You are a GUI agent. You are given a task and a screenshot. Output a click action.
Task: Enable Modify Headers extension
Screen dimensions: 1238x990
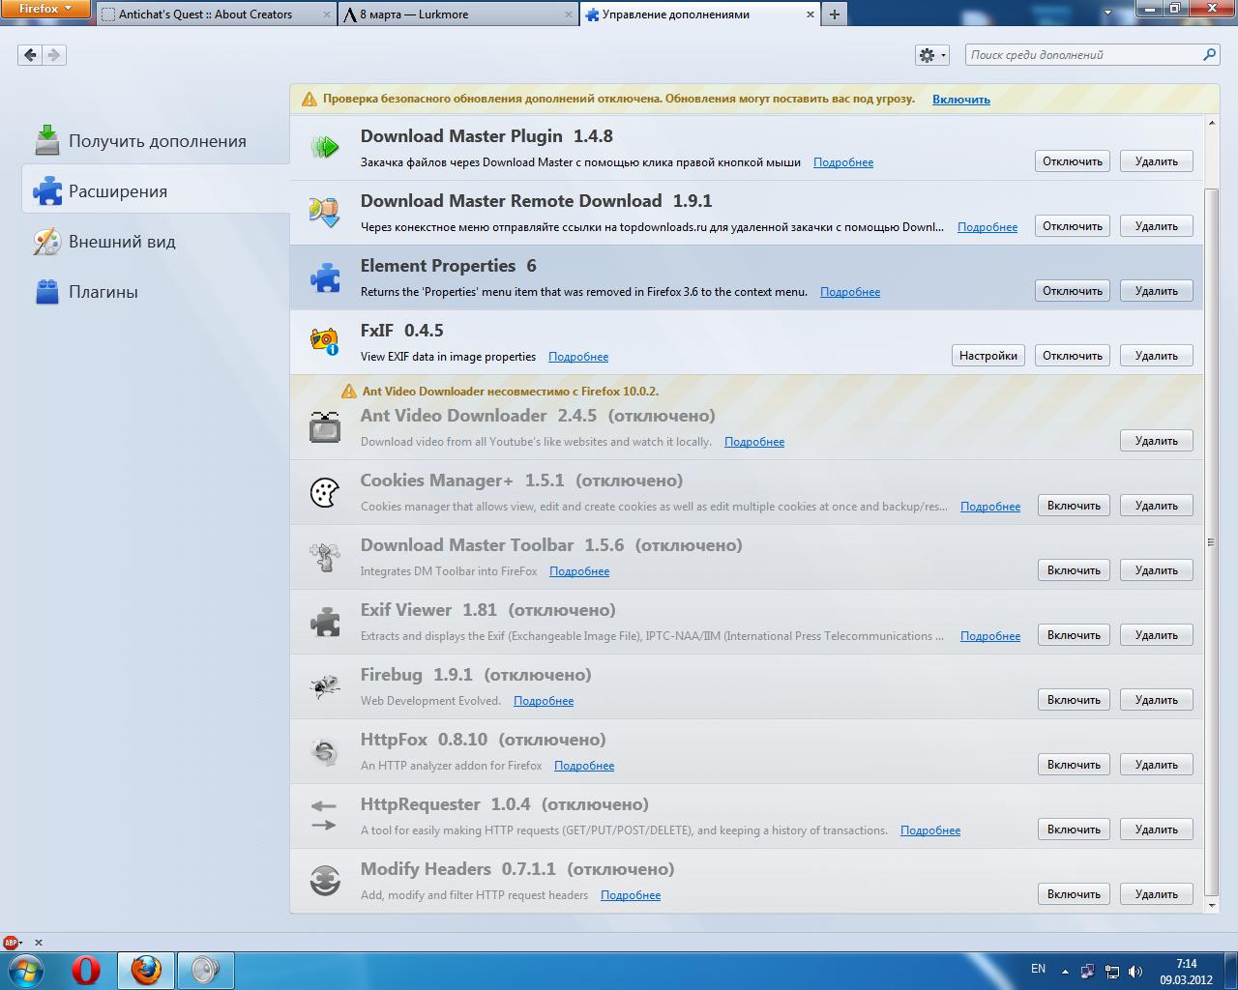[1074, 894]
